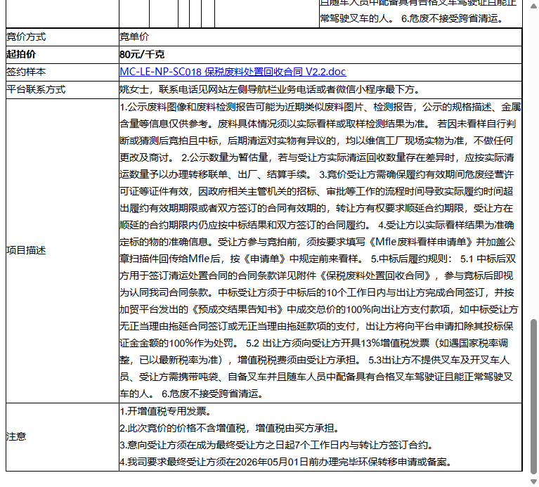
Task: Click the line ending 6.危废不接受跨省清运 at top
Action: 412,18
